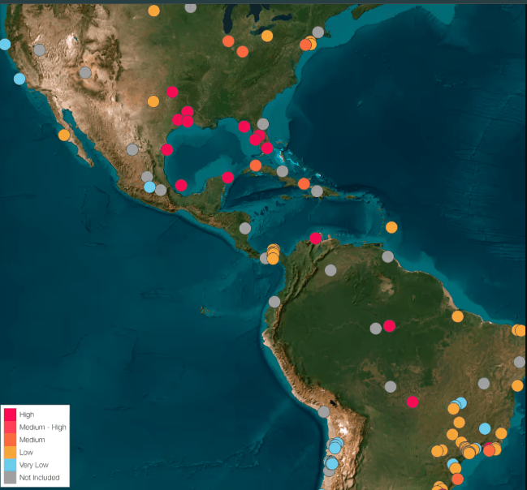Screen dimensions: 527x490
Task: Click the "High" legend label
Action: pos(27,415)
